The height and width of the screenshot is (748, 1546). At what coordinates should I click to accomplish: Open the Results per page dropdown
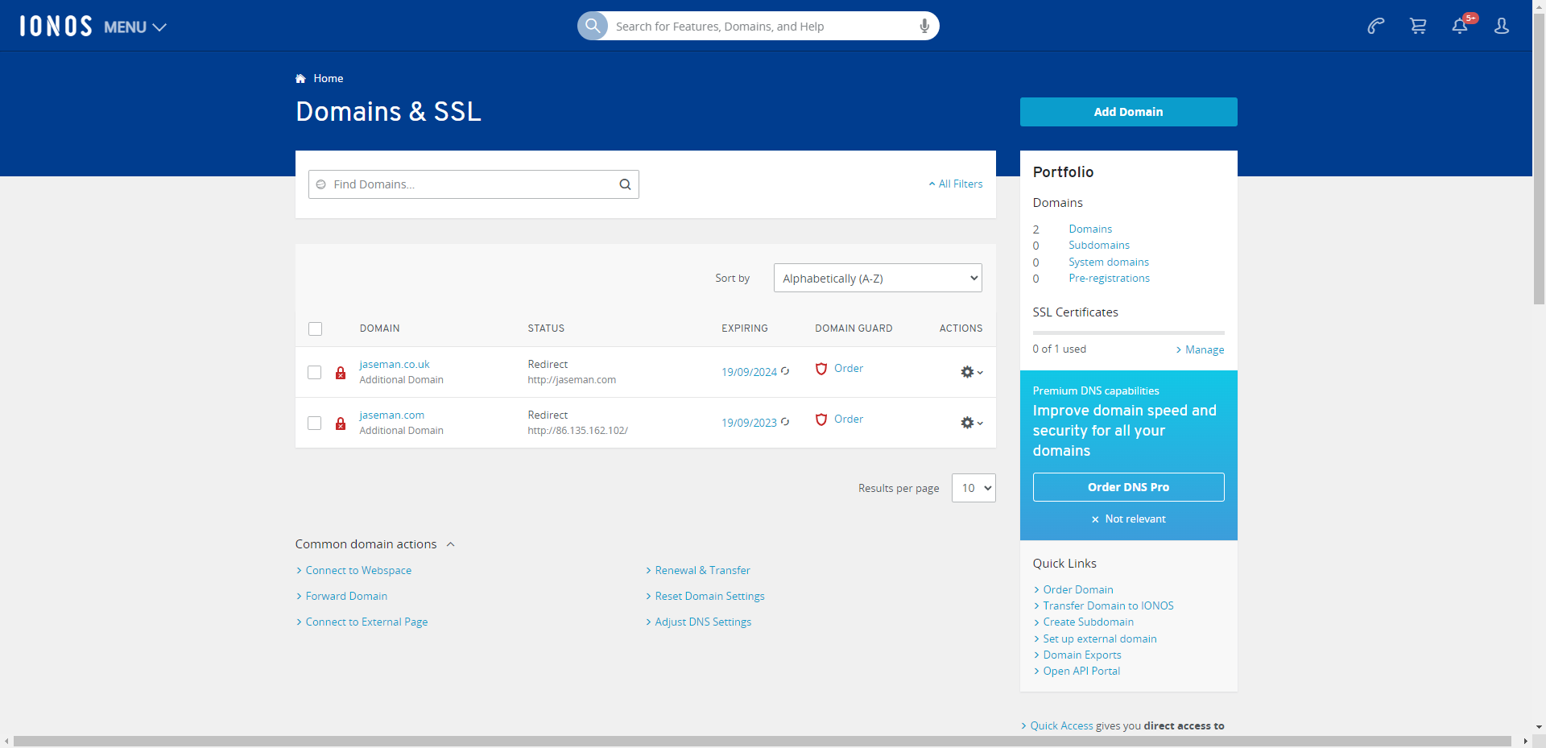tap(973, 488)
